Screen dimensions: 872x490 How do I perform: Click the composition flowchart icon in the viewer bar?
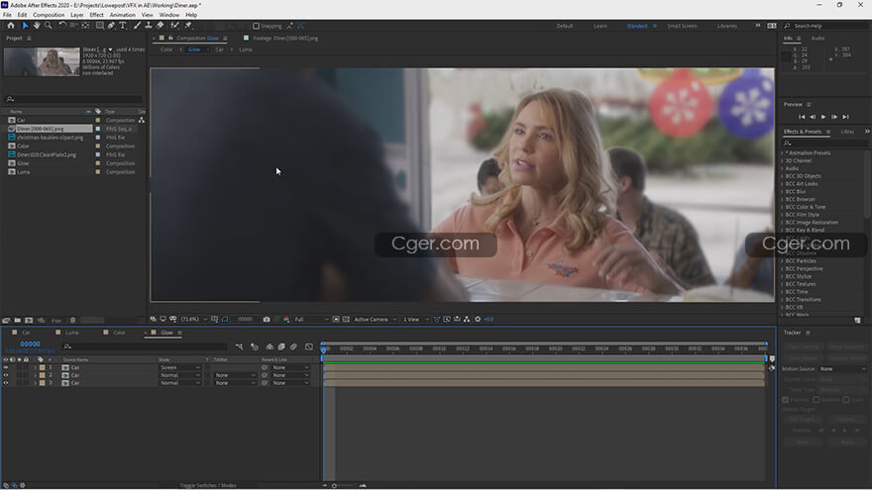tap(467, 320)
